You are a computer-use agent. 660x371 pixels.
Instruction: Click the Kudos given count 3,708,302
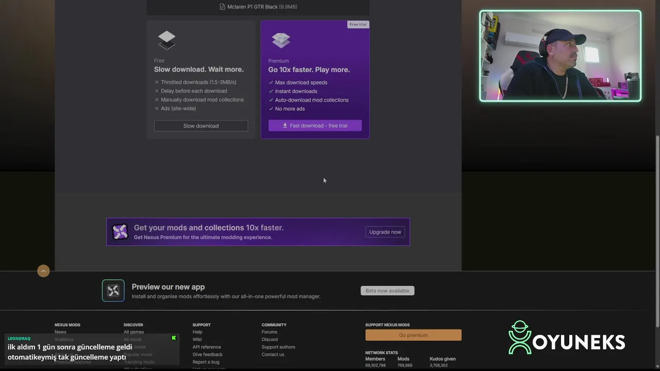pyautogui.click(x=439, y=365)
